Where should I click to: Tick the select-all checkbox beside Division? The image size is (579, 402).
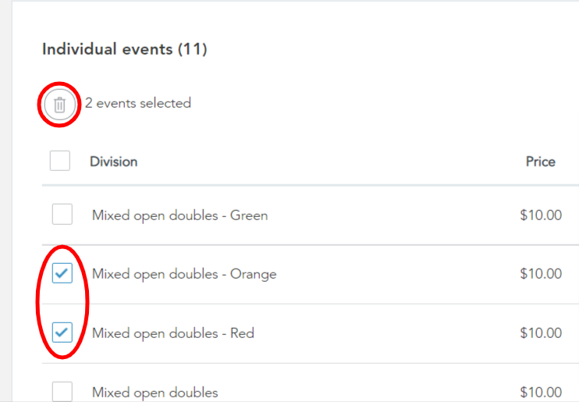[60, 161]
